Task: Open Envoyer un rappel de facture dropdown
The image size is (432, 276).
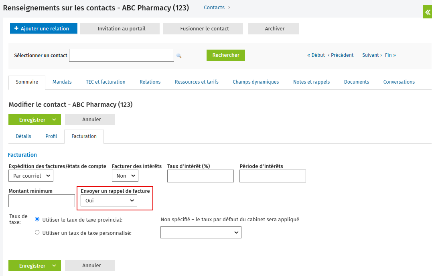Action: 109,200
